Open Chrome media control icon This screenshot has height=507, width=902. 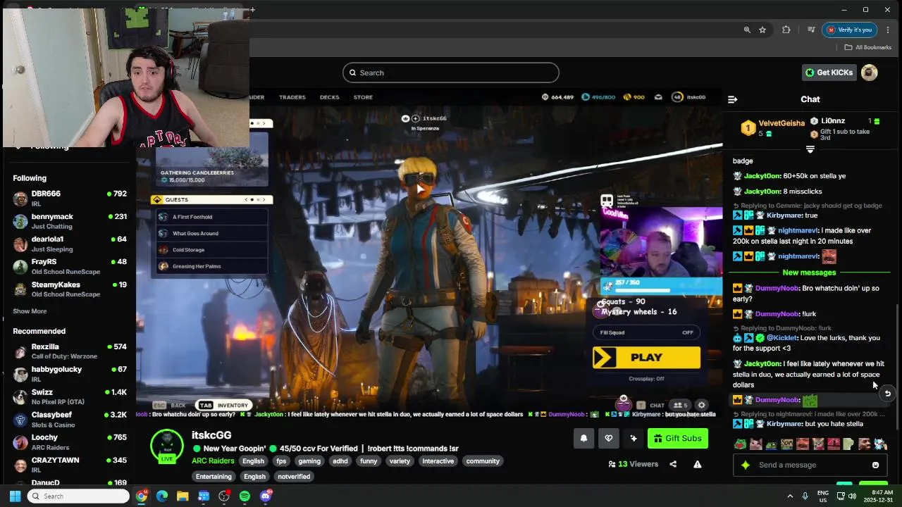coord(811,30)
